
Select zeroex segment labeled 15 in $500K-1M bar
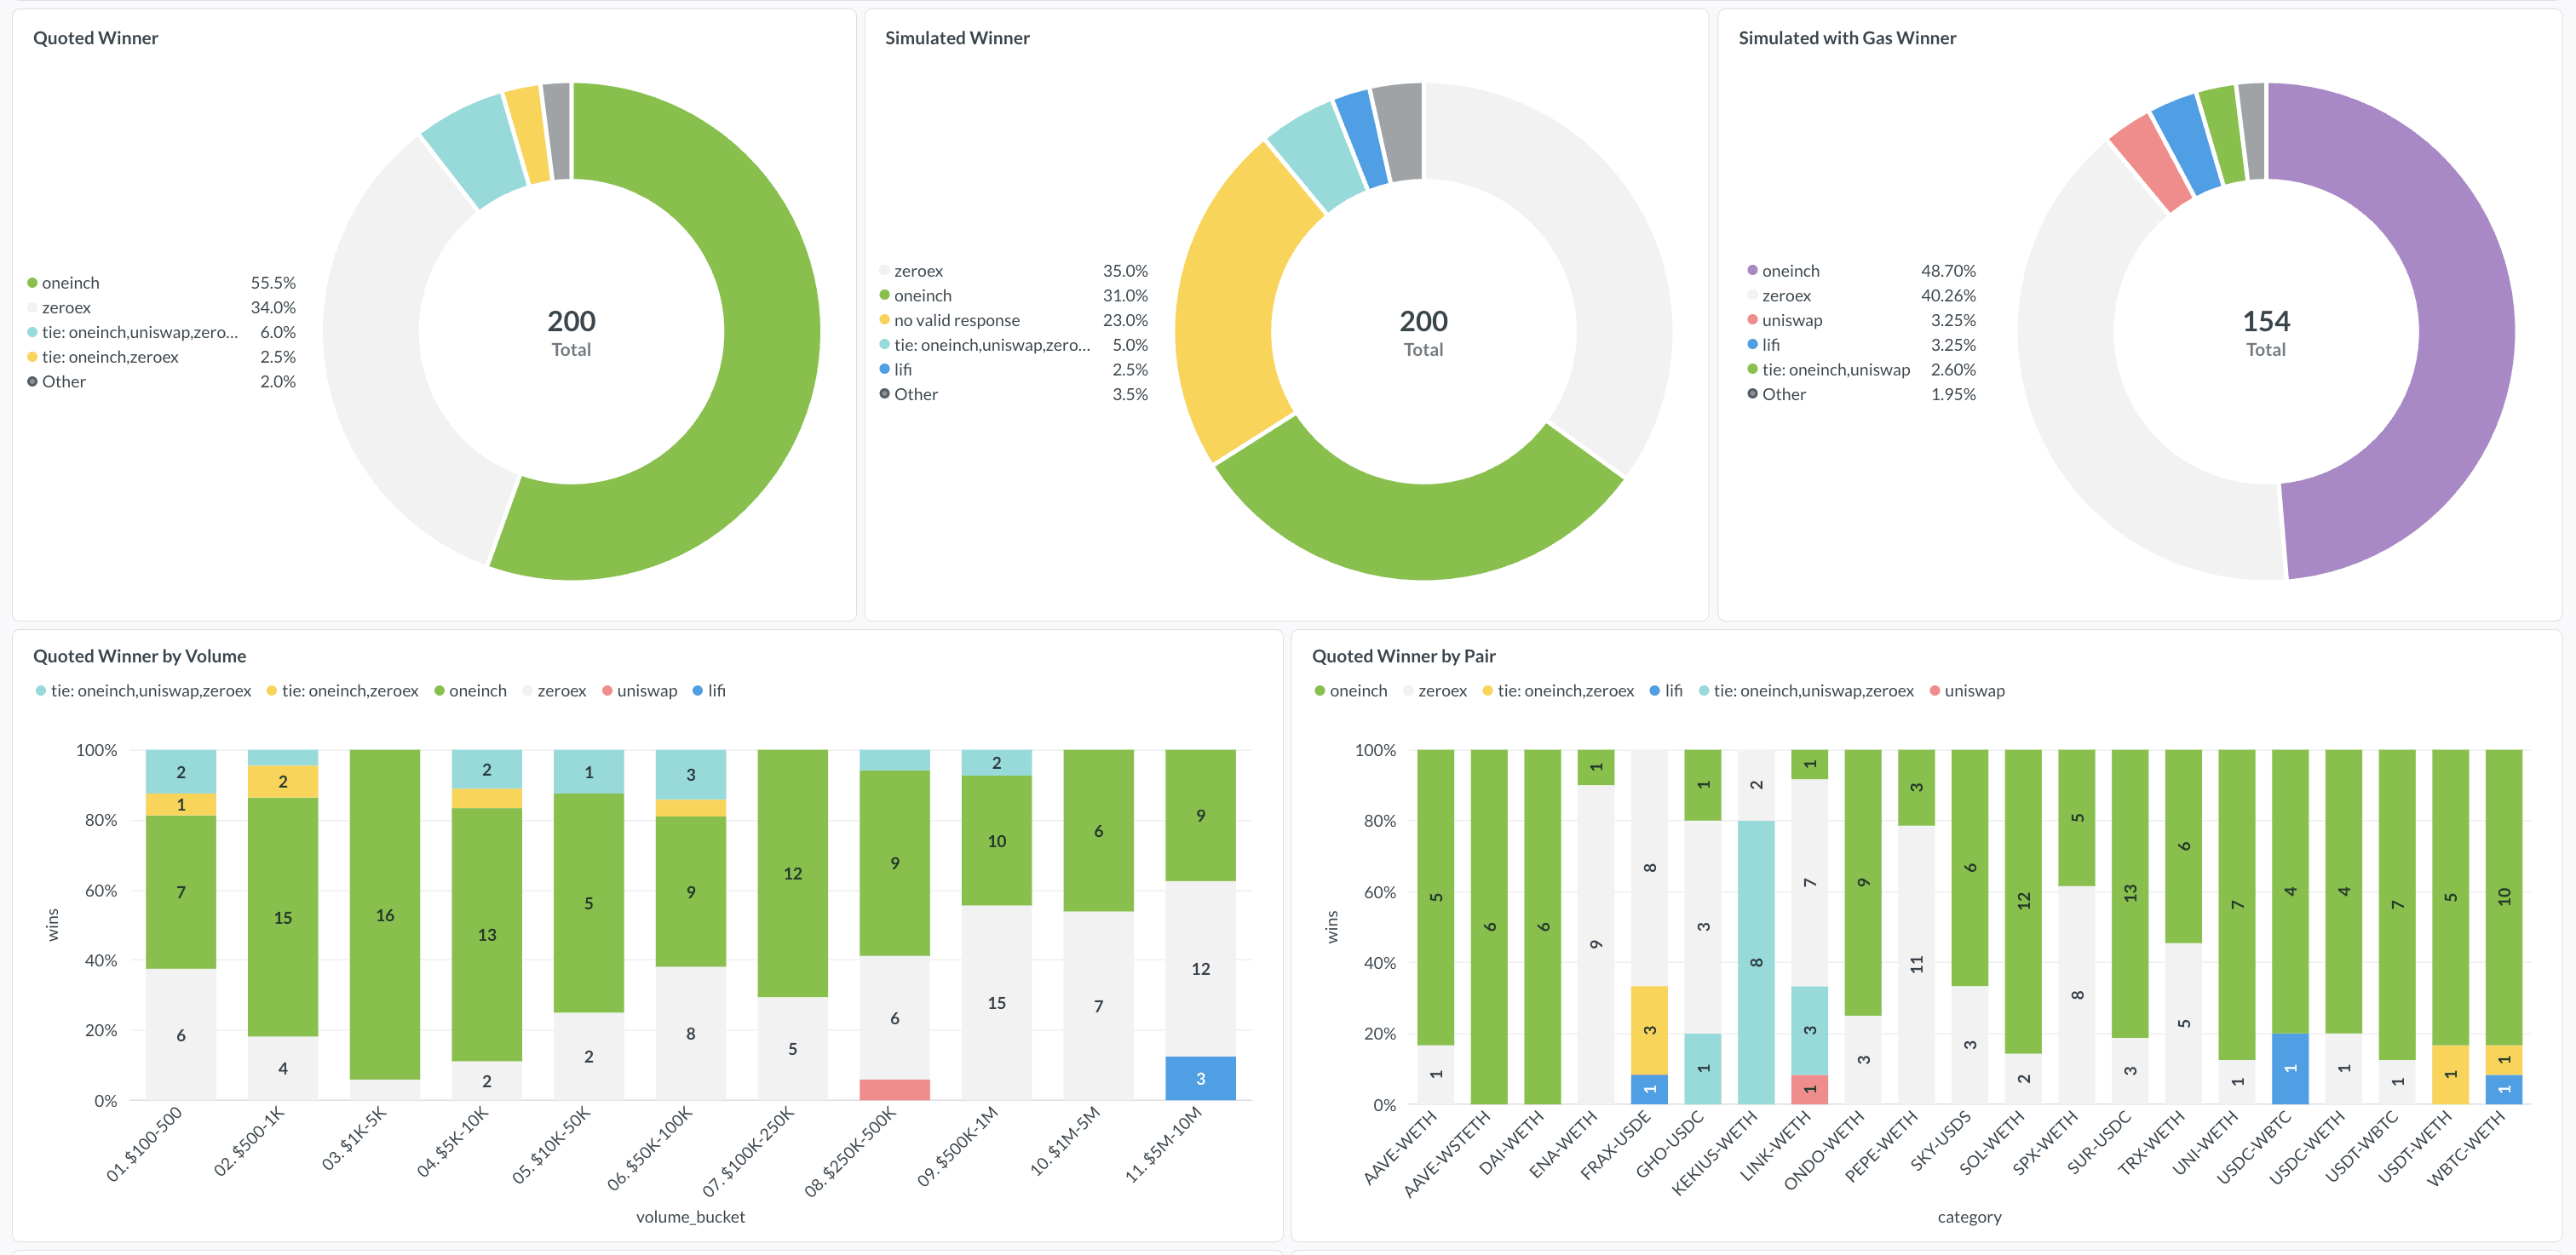point(996,1002)
